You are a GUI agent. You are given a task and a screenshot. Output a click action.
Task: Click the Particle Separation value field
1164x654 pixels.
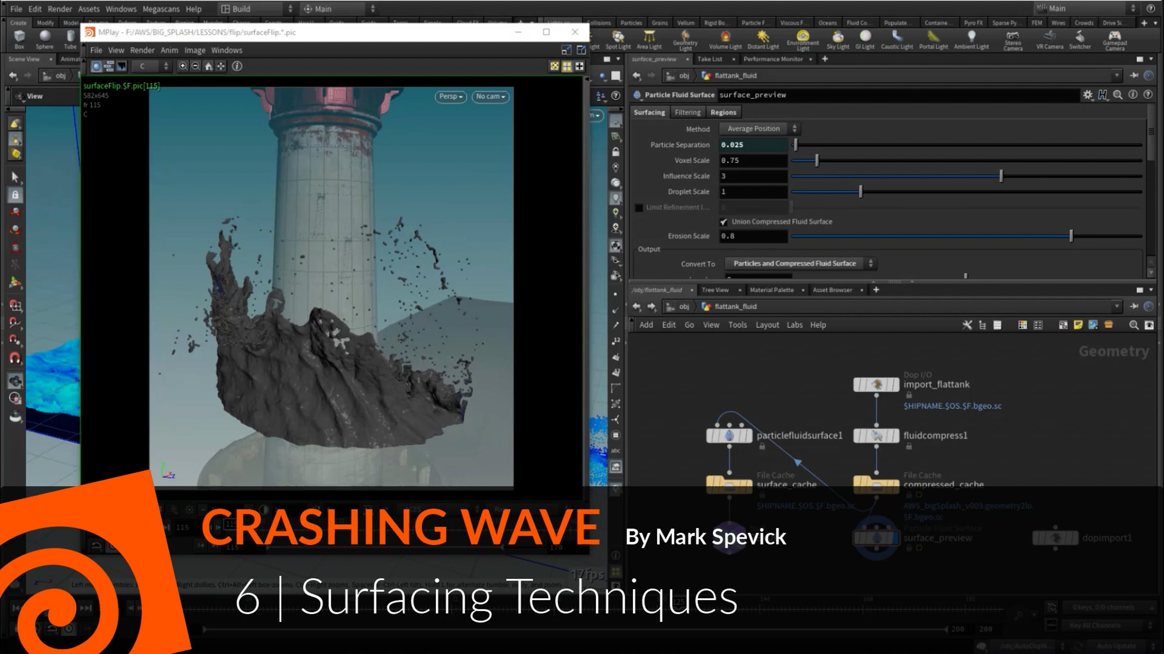click(752, 145)
